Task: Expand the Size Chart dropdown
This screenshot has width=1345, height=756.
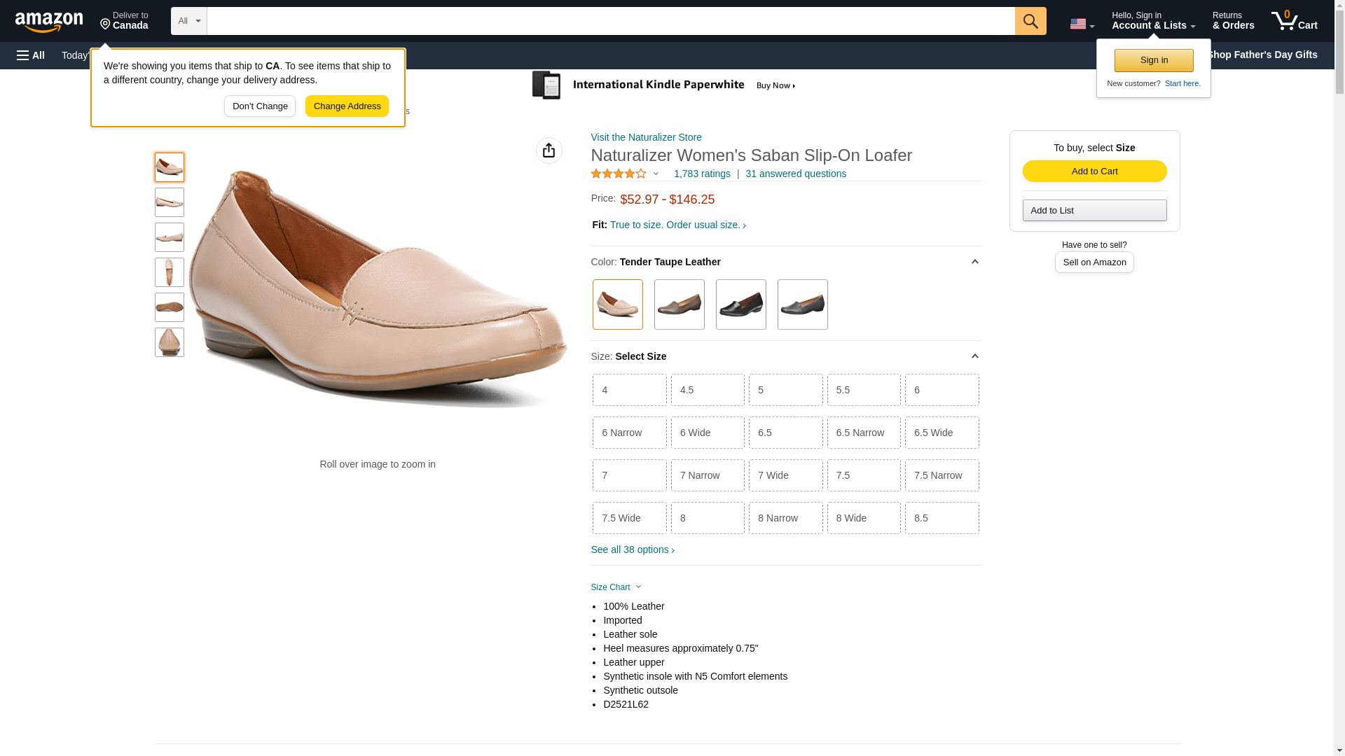Action: point(616,587)
